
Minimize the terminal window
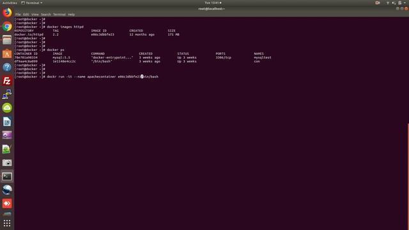click(397, 8)
